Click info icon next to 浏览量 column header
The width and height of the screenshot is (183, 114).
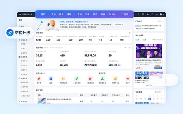point(96,95)
